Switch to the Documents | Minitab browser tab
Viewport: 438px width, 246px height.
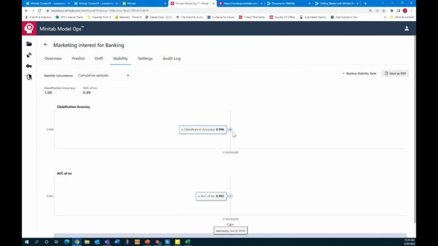(x=288, y=3)
